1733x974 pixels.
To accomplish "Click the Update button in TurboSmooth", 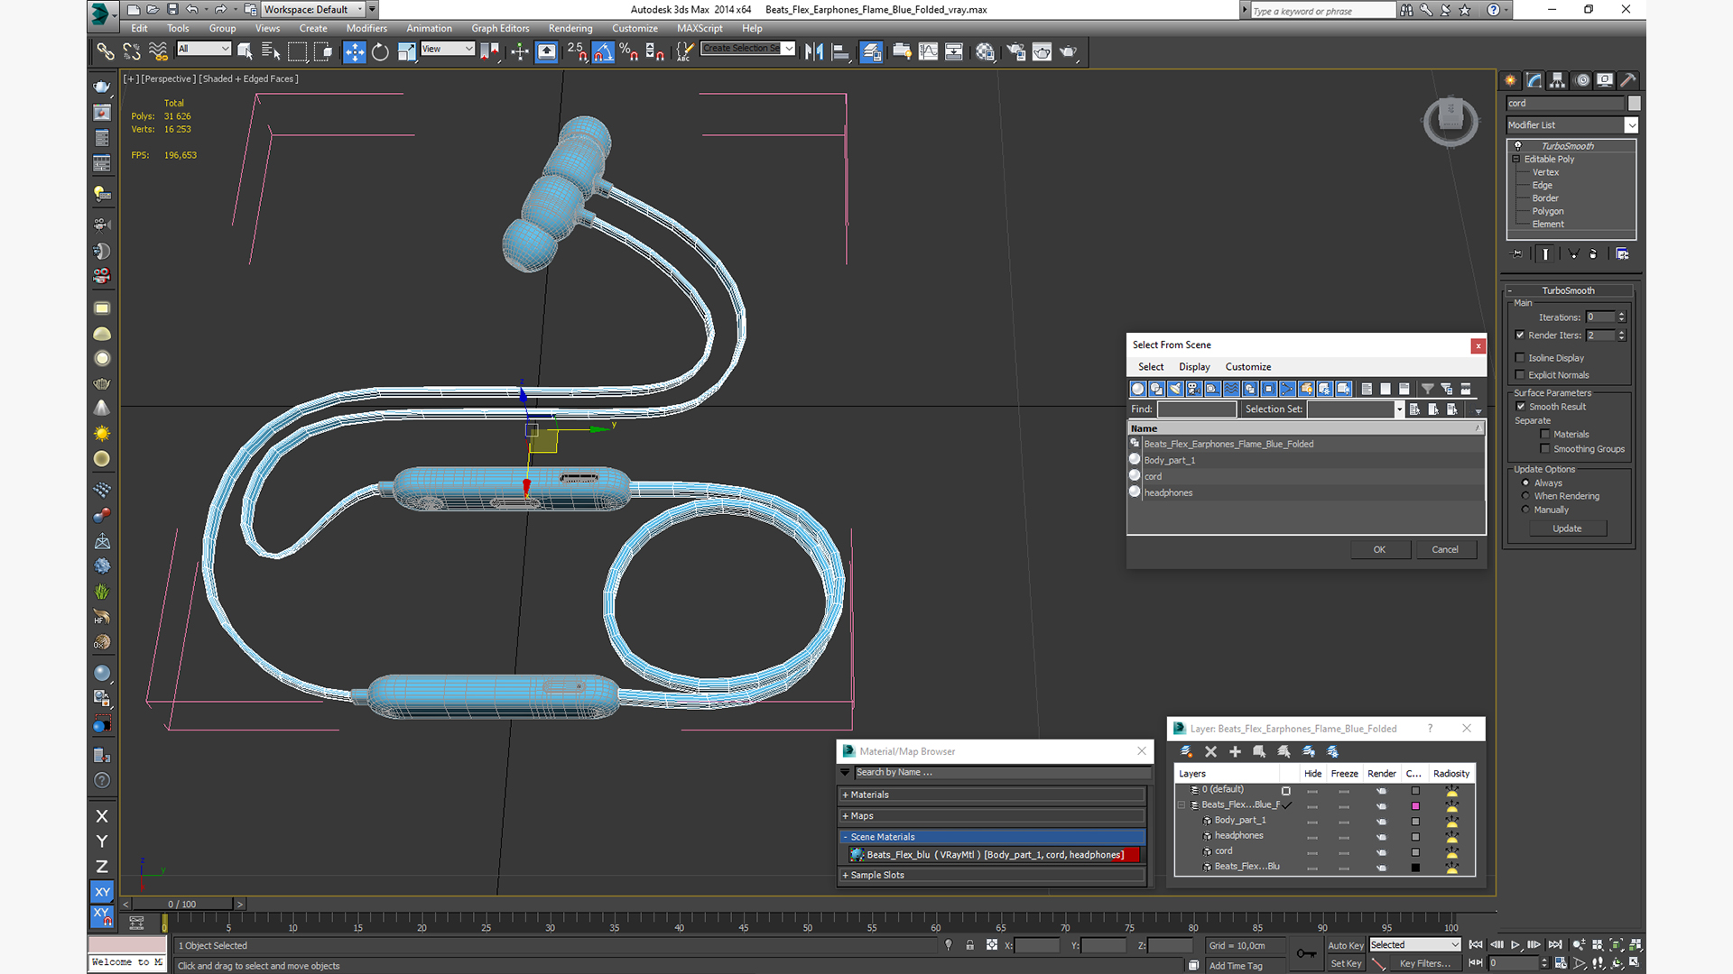I will click(x=1567, y=528).
